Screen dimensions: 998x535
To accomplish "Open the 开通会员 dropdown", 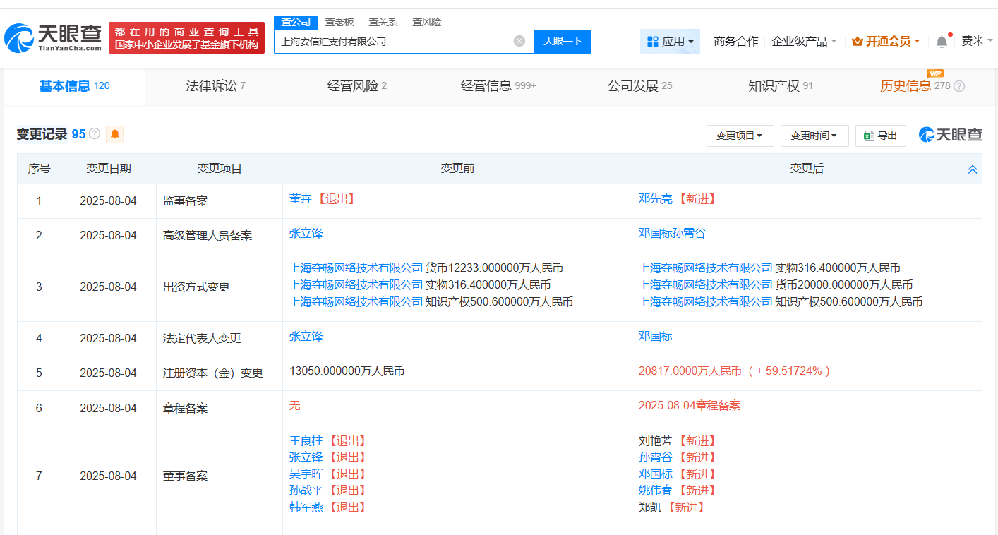I will tap(886, 42).
